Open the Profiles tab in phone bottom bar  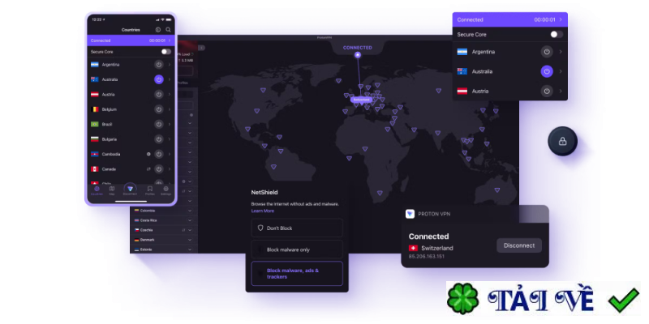[x=150, y=190]
